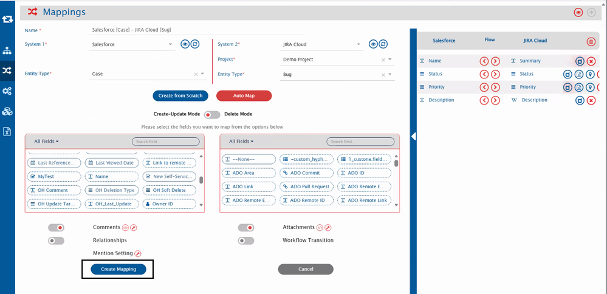Delete all mappings with the trash icon
Screen dimensions: 607x294
(x=591, y=42)
